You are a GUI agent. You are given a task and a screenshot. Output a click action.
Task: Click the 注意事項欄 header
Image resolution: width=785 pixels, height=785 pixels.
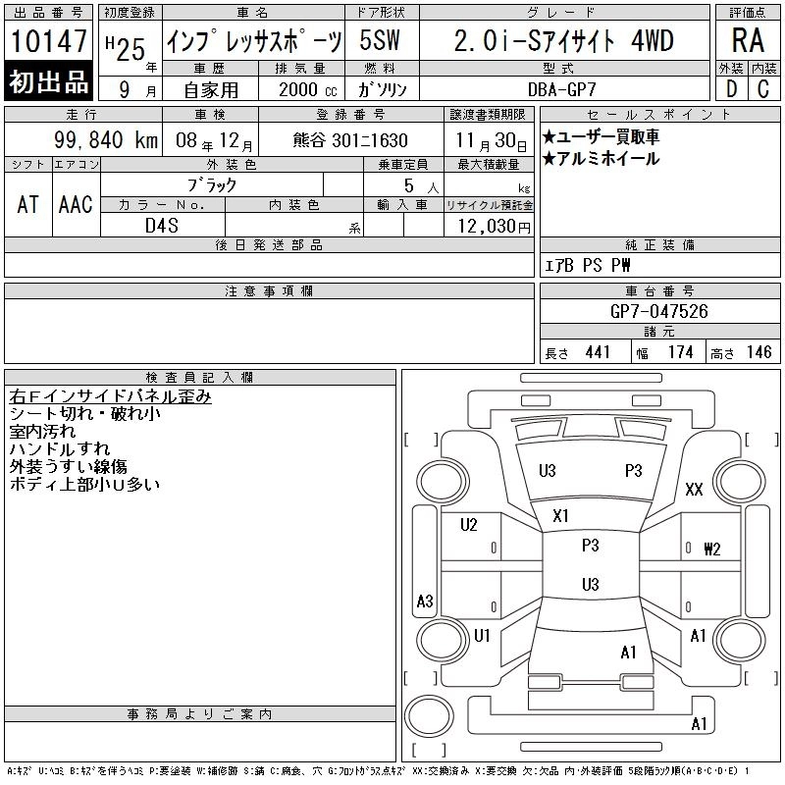click(269, 290)
